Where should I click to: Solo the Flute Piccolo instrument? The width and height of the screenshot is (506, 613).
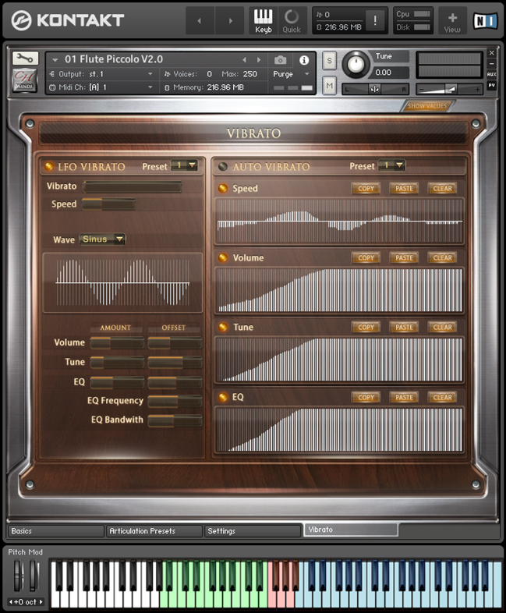[x=329, y=61]
